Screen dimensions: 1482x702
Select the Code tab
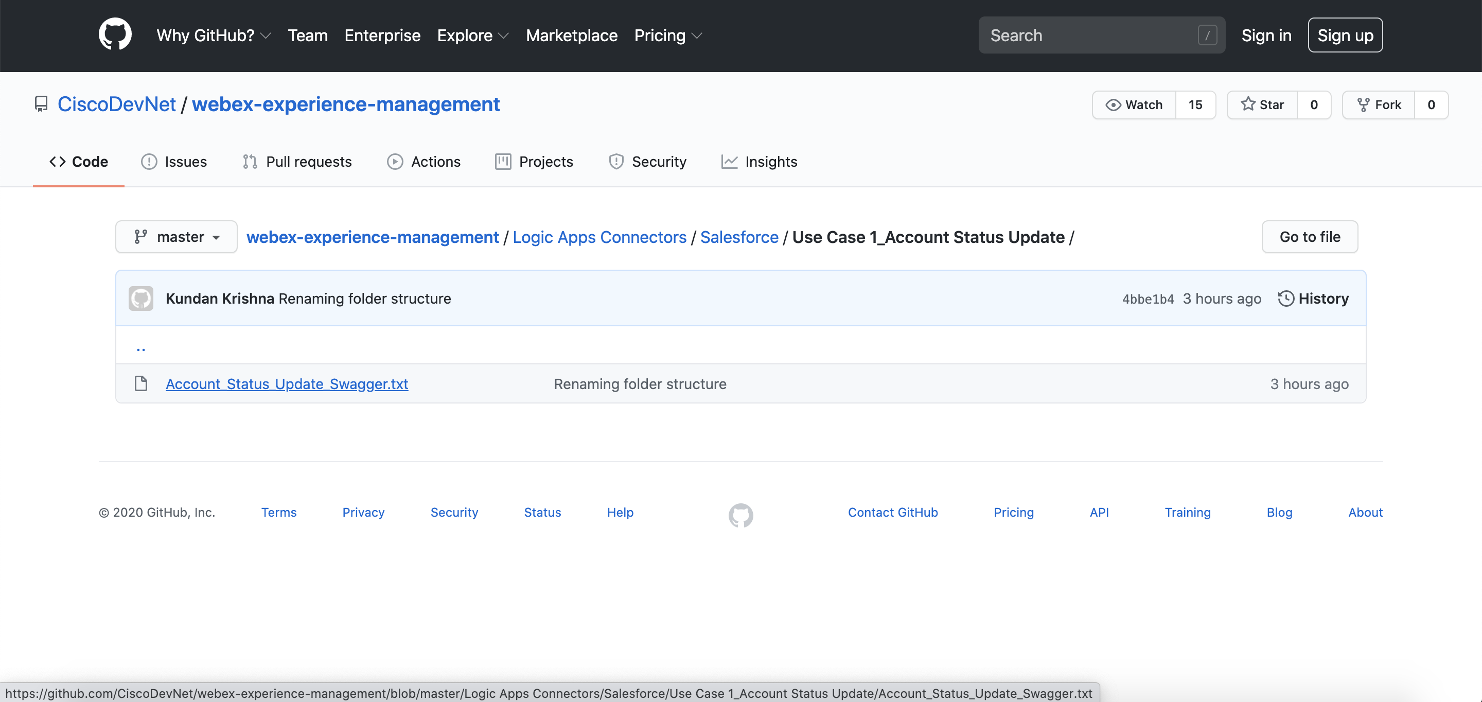[79, 162]
